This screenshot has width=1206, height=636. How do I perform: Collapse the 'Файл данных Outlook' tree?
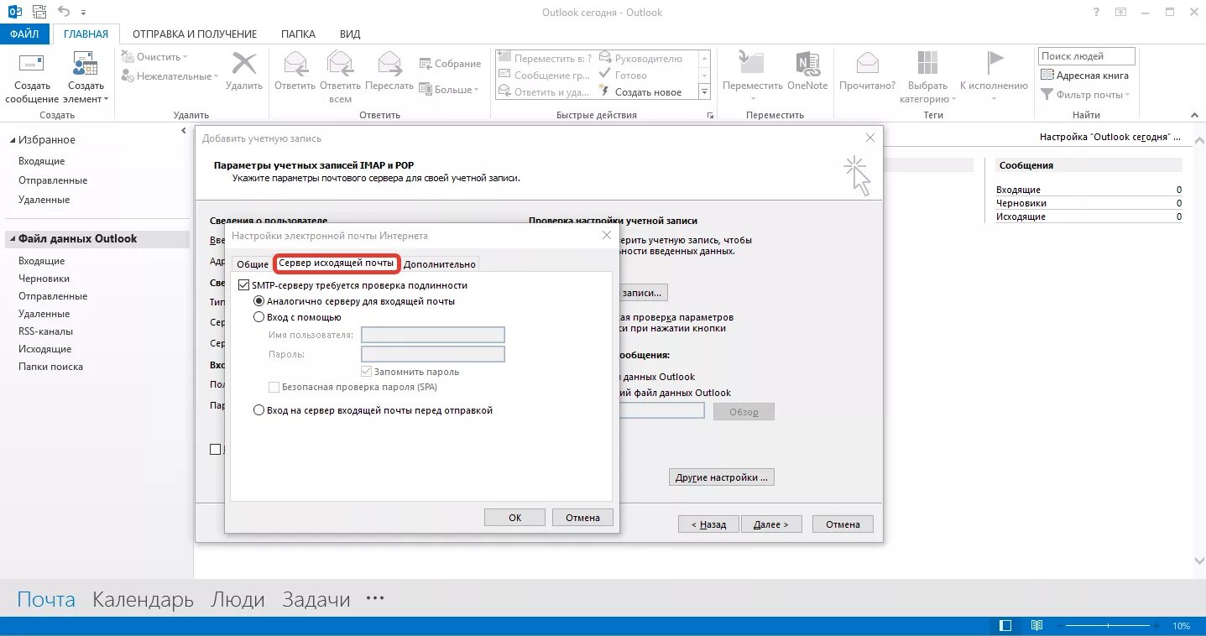pyautogui.click(x=12, y=239)
